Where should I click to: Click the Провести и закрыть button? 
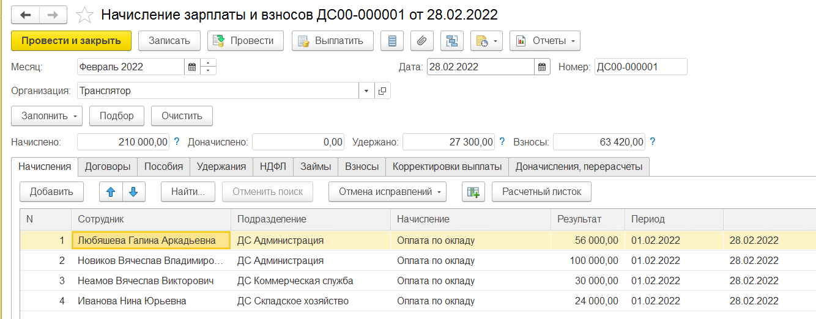[71, 41]
